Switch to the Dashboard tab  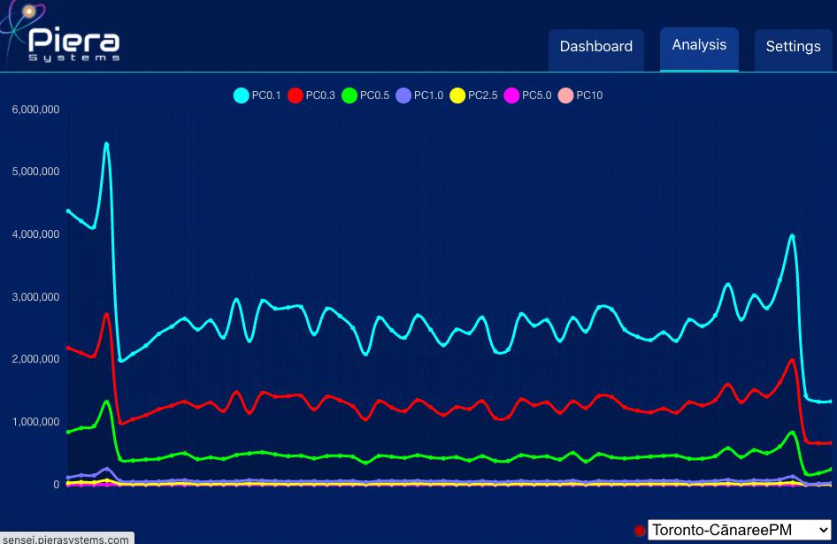pos(595,46)
